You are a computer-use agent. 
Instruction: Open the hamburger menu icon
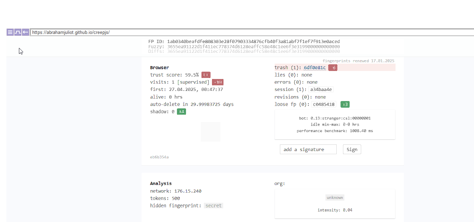(10, 32)
